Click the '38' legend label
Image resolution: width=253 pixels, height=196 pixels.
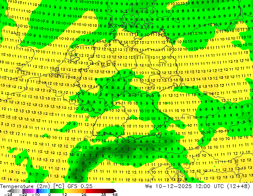click(104, 194)
